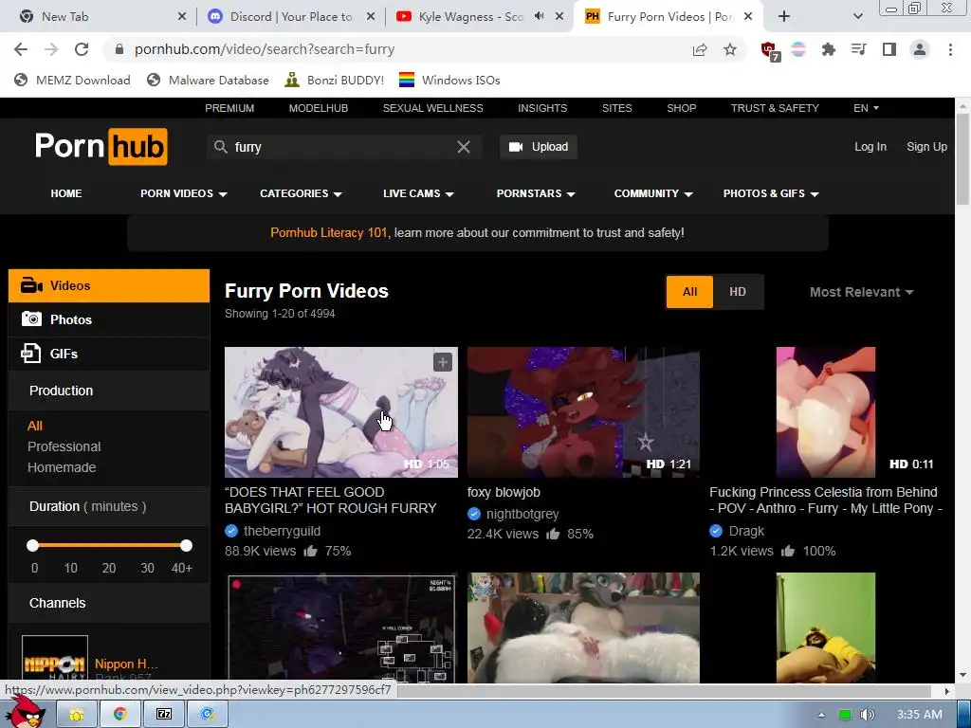This screenshot has width=971, height=728.
Task: Click the browser forward arrow
Action: point(51,49)
